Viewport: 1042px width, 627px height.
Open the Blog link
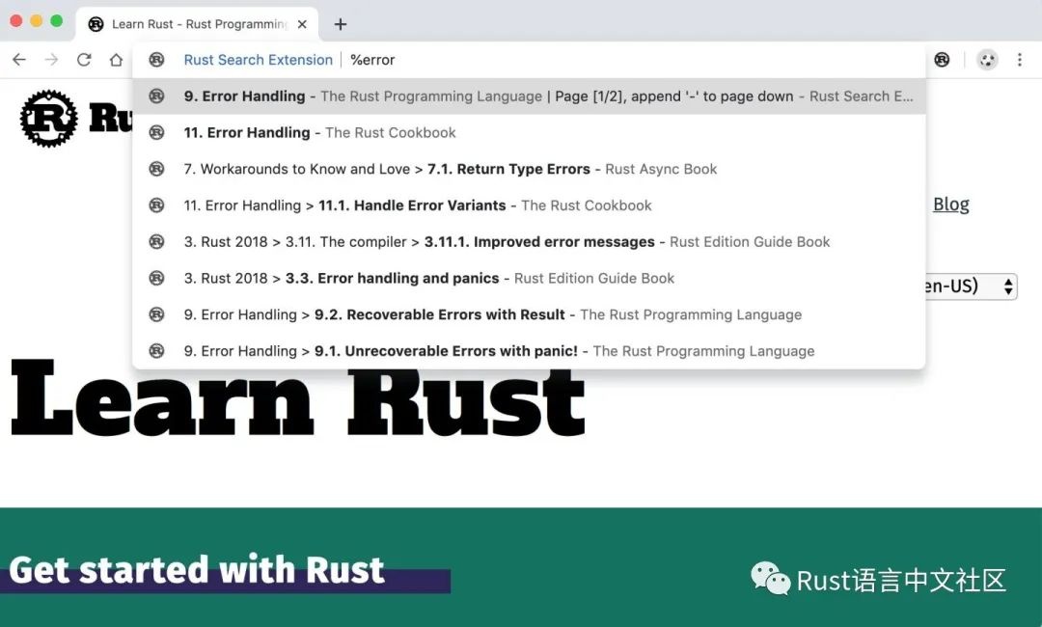951,204
